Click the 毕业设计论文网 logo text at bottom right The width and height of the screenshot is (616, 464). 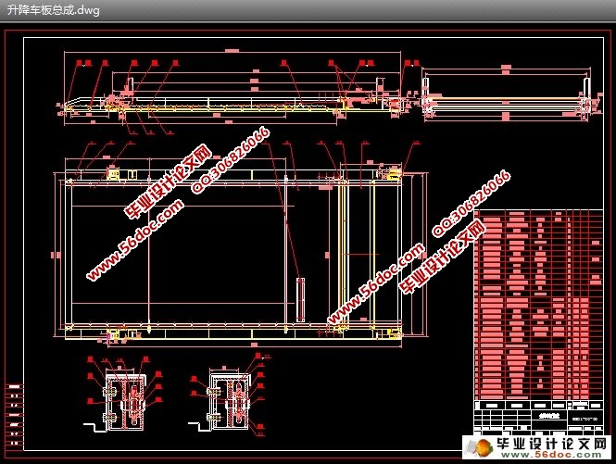[551, 444]
